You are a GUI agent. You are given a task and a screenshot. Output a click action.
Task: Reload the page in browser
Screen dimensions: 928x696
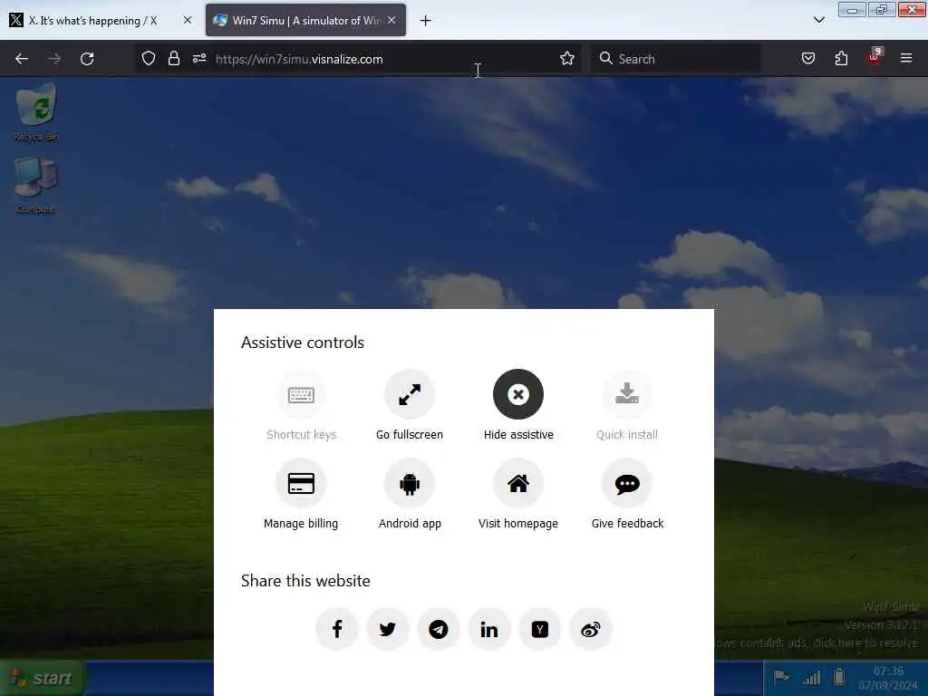pos(87,59)
